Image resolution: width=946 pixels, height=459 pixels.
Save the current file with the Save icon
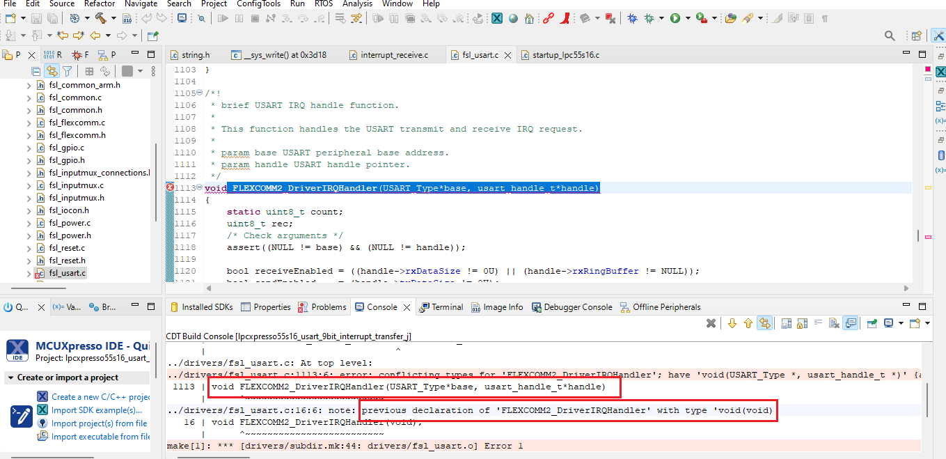coord(36,19)
